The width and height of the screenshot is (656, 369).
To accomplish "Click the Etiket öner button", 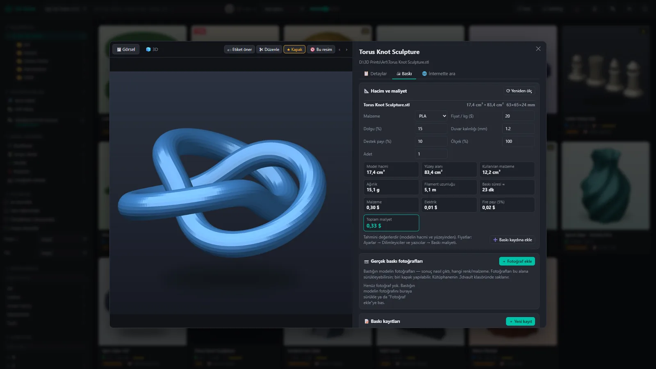I will [239, 50].
